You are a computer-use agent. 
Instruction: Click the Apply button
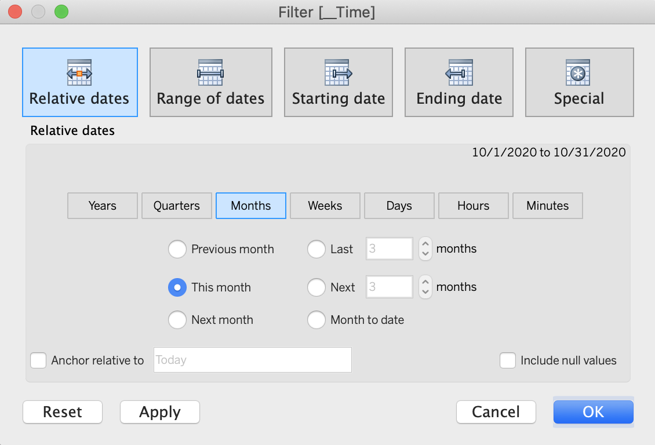[160, 412]
